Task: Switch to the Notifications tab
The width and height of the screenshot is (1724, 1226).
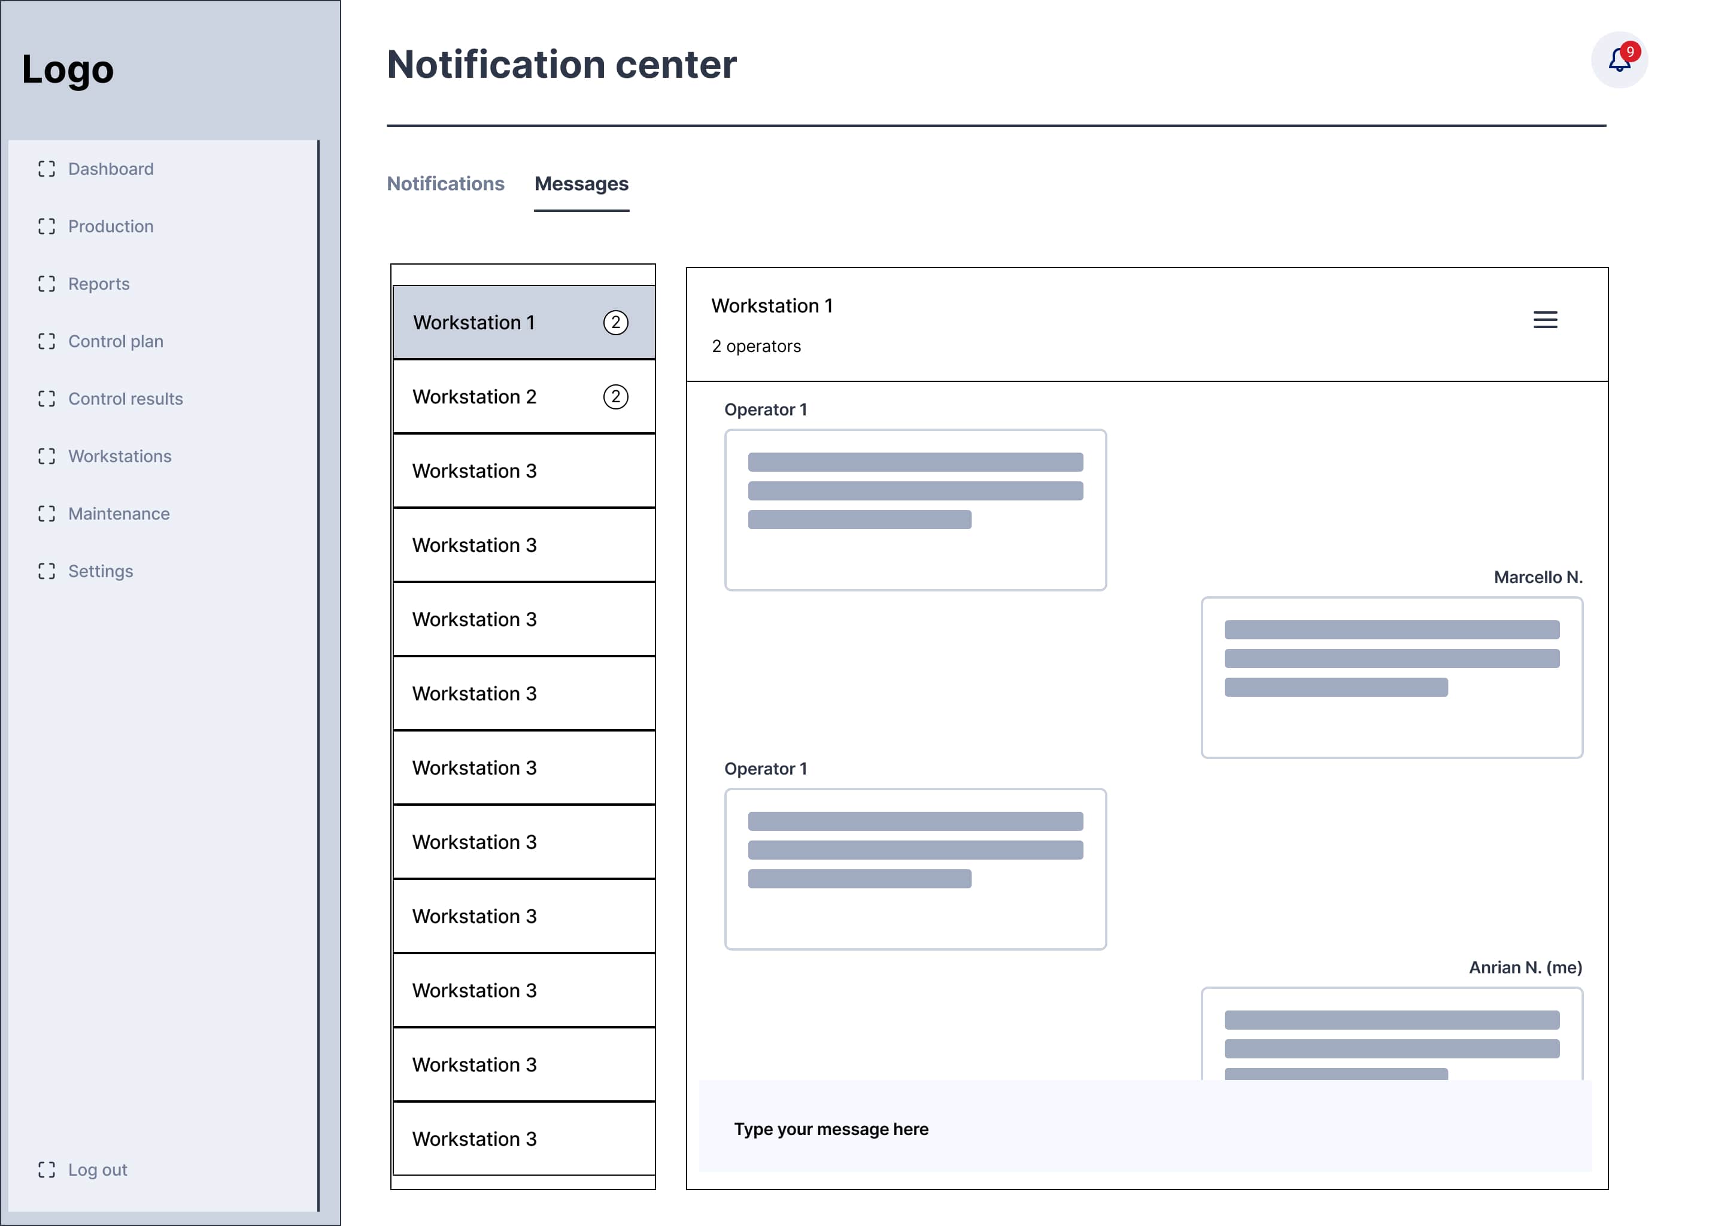Action: click(x=445, y=183)
